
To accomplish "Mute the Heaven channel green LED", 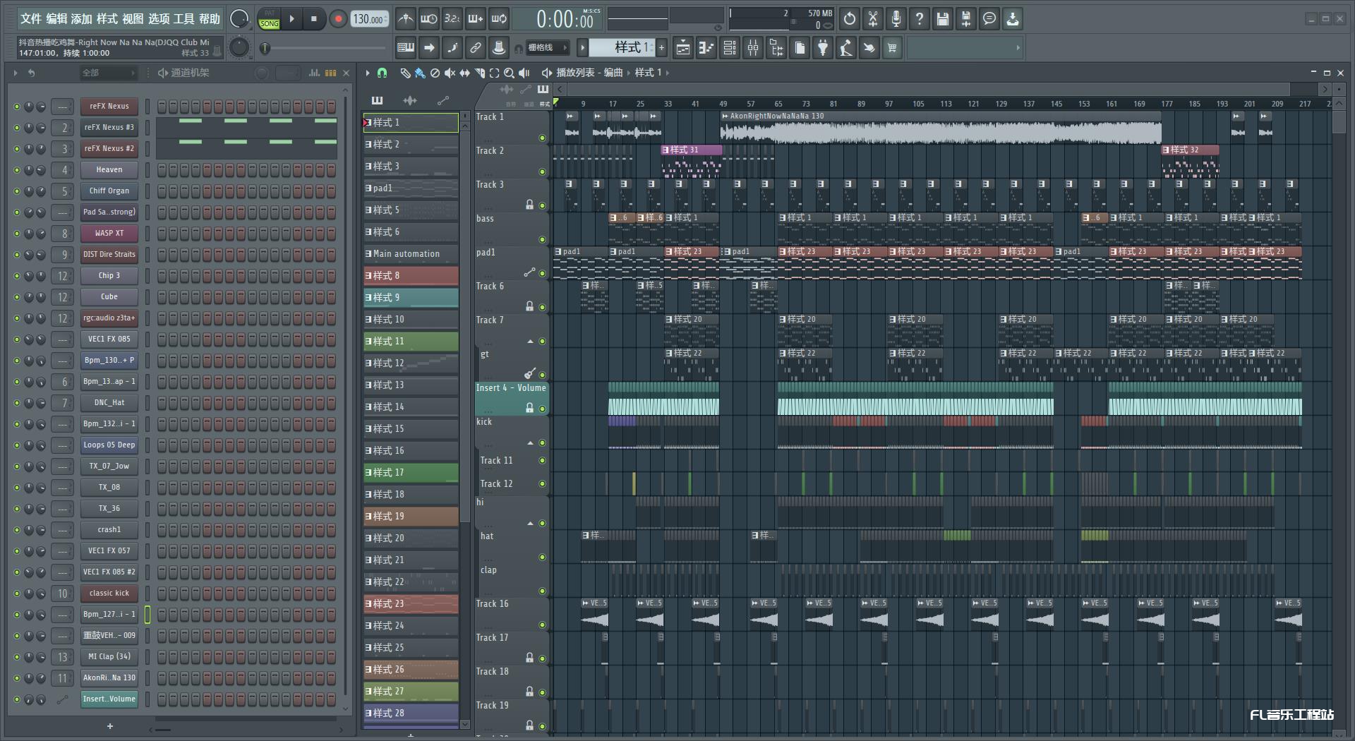I will pos(16,170).
